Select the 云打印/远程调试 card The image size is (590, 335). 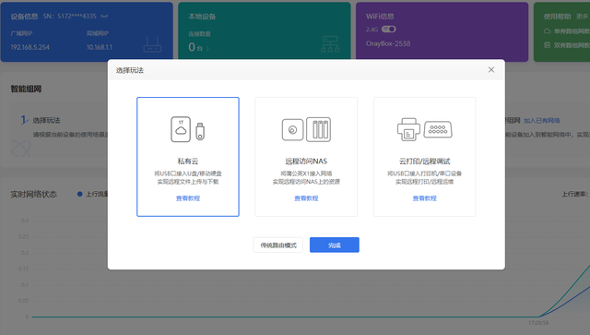(x=424, y=157)
